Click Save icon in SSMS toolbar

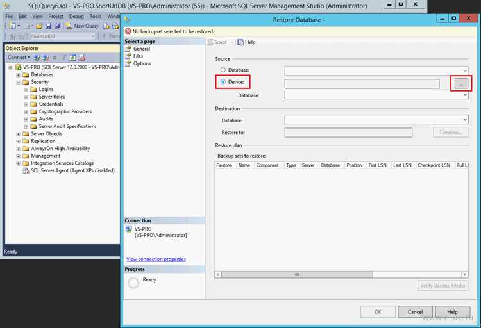[x=49, y=26]
